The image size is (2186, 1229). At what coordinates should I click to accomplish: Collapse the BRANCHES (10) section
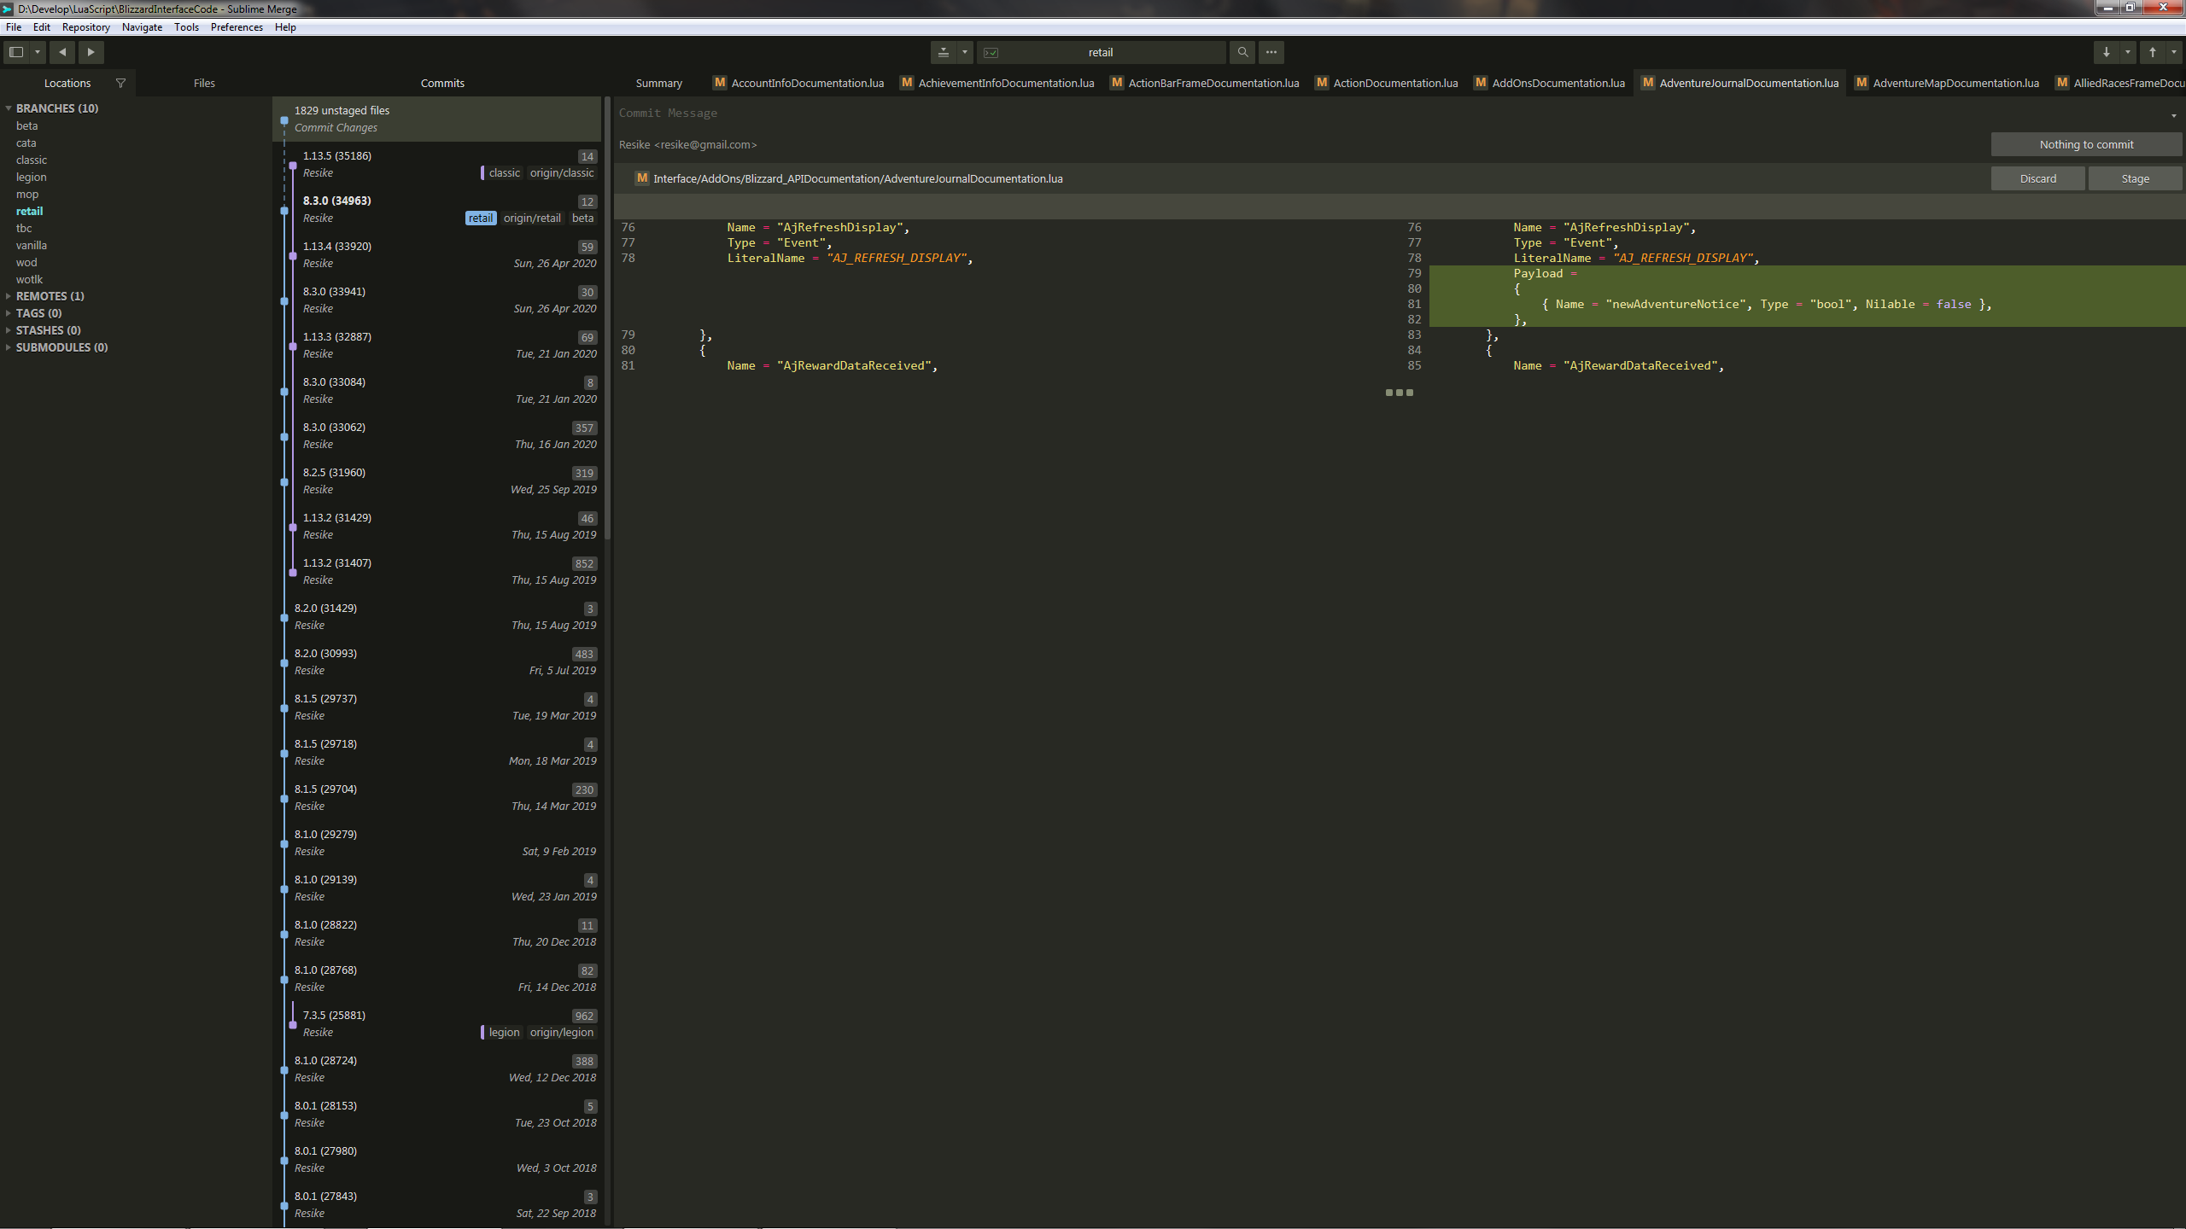click(9, 108)
